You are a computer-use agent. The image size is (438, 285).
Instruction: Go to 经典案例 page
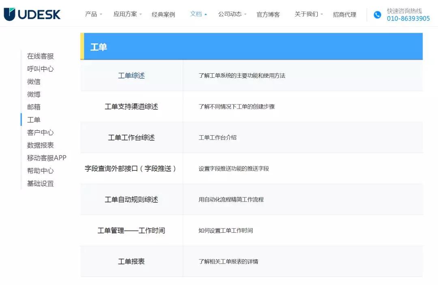coord(163,15)
